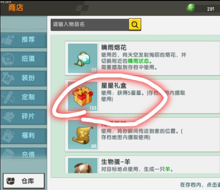Switch to the 装扮 costume tab

point(23,78)
